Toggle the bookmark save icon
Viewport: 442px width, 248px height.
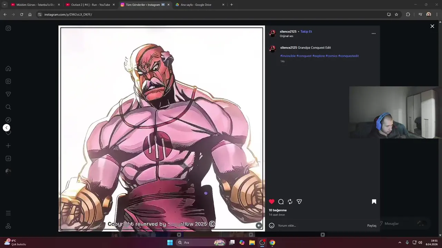(374, 201)
